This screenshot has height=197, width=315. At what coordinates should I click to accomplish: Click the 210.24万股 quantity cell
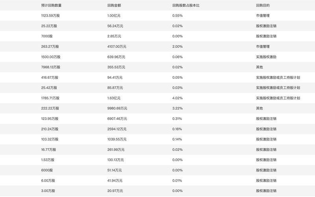tap(50, 129)
